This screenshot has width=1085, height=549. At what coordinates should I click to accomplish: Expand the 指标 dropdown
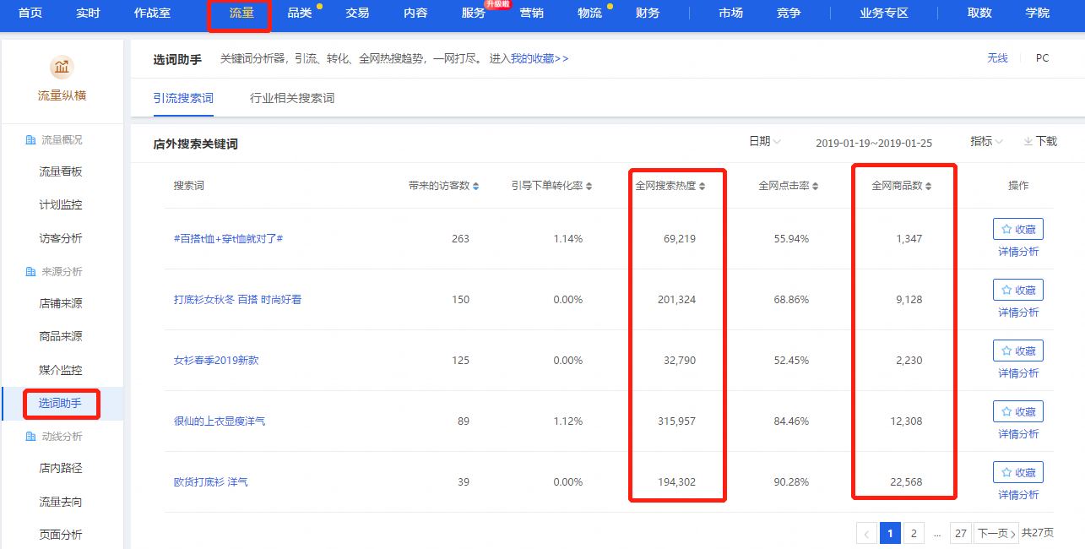click(x=986, y=142)
